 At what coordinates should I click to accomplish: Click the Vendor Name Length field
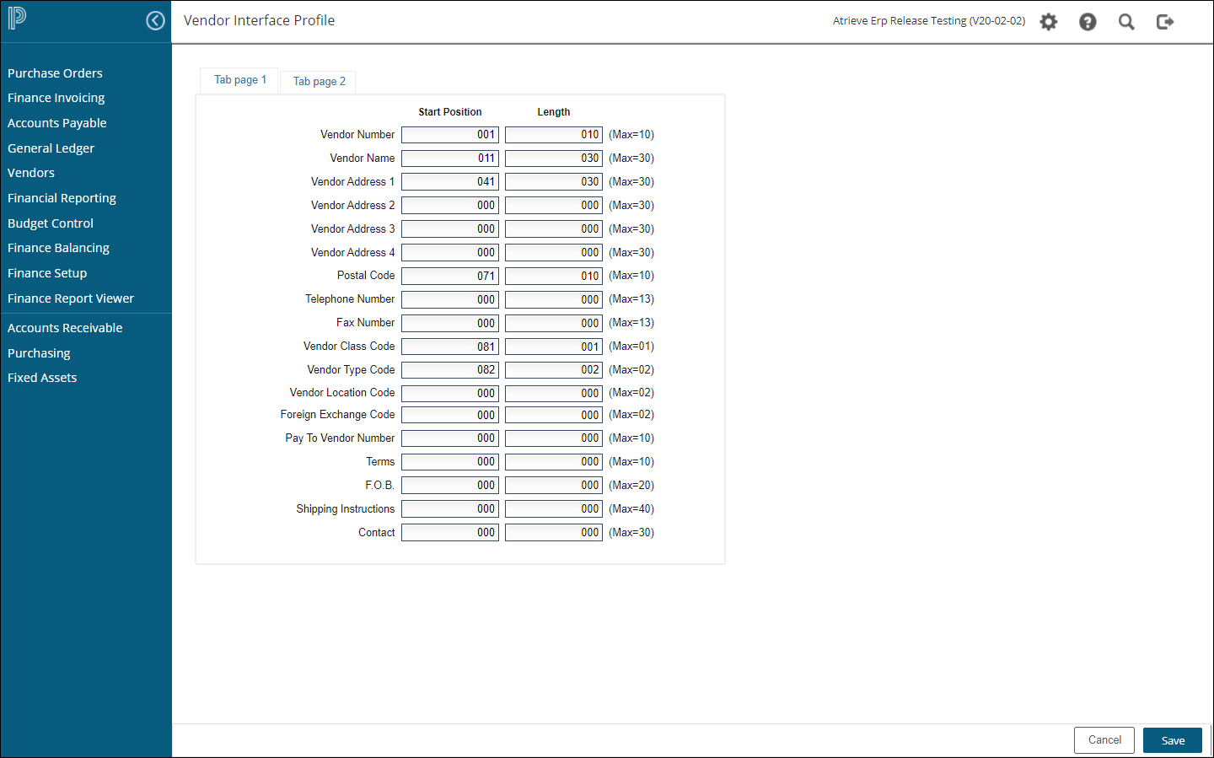pos(553,159)
